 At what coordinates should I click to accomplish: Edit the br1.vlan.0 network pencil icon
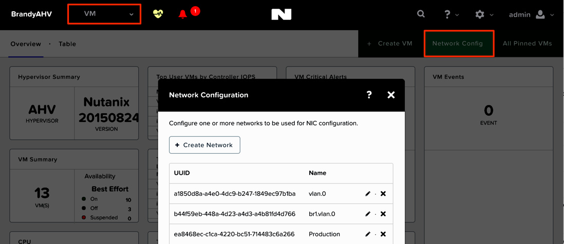[x=367, y=214]
